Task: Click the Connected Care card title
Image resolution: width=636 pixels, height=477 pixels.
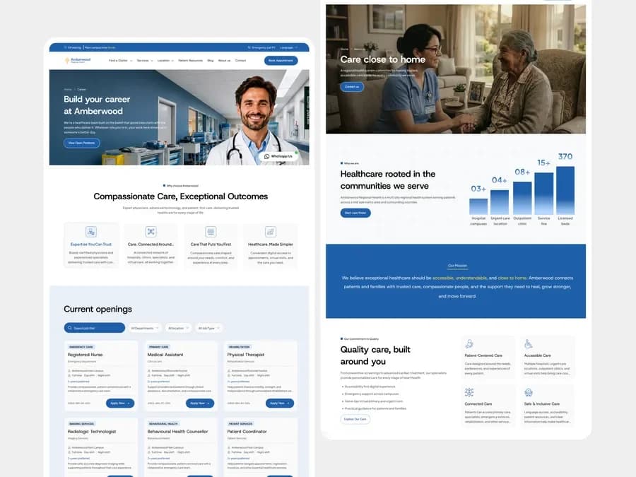Action: point(478,404)
